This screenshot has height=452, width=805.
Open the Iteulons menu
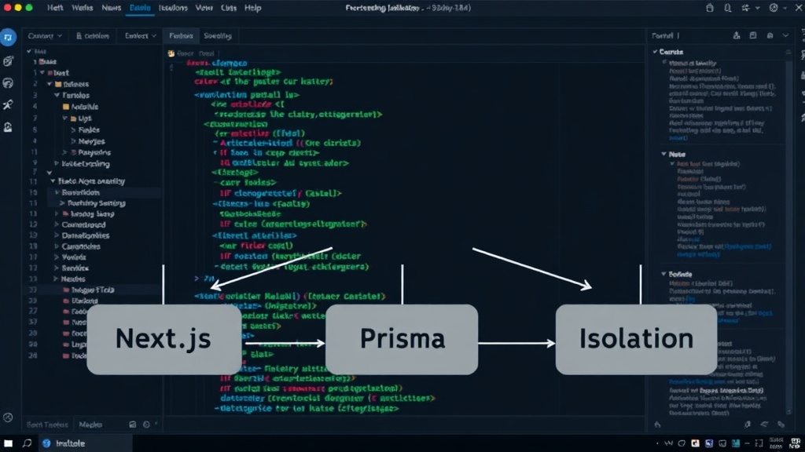coord(173,8)
